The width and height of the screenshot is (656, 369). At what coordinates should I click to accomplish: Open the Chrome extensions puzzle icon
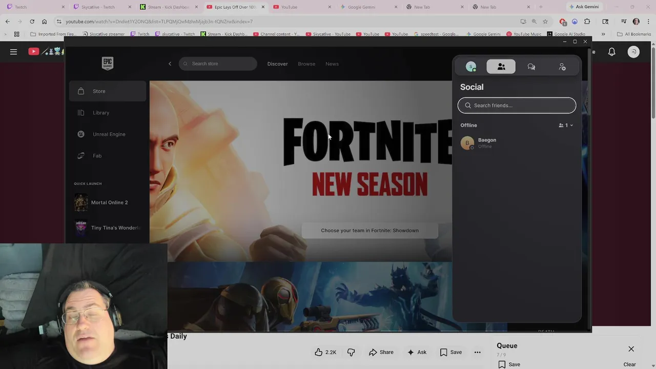(587, 22)
